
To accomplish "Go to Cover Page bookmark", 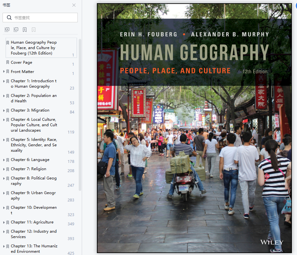I will coord(21,62).
